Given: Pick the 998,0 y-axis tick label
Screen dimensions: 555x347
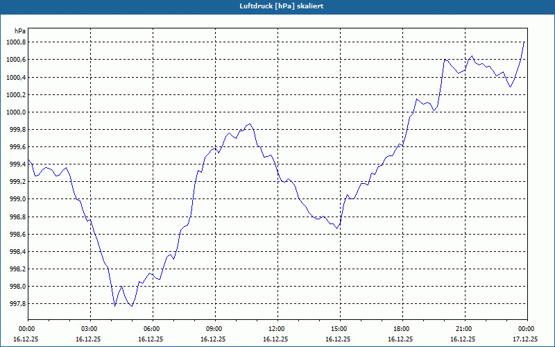Looking at the screenshot, I should pyautogui.click(x=18, y=287).
